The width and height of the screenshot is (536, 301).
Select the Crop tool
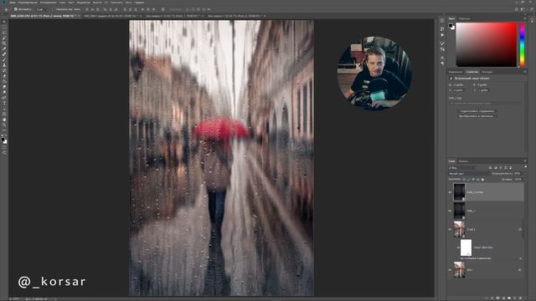(4, 43)
